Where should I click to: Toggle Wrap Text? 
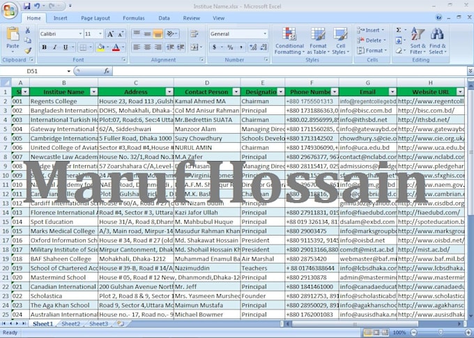(194, 33)
